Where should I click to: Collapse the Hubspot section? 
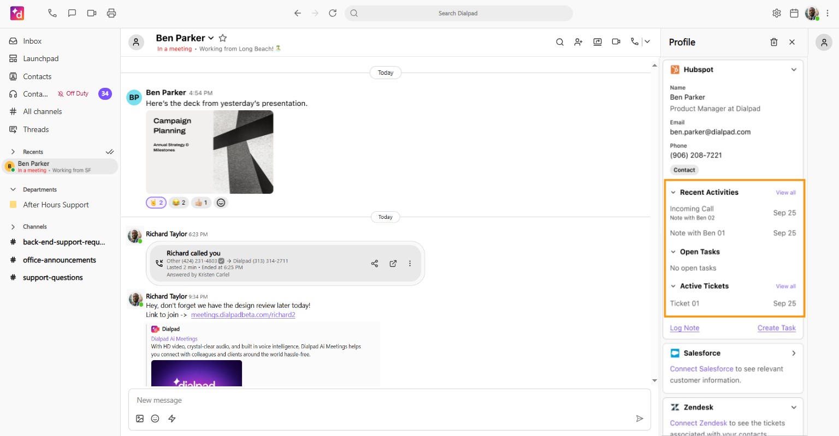[794, 70]
